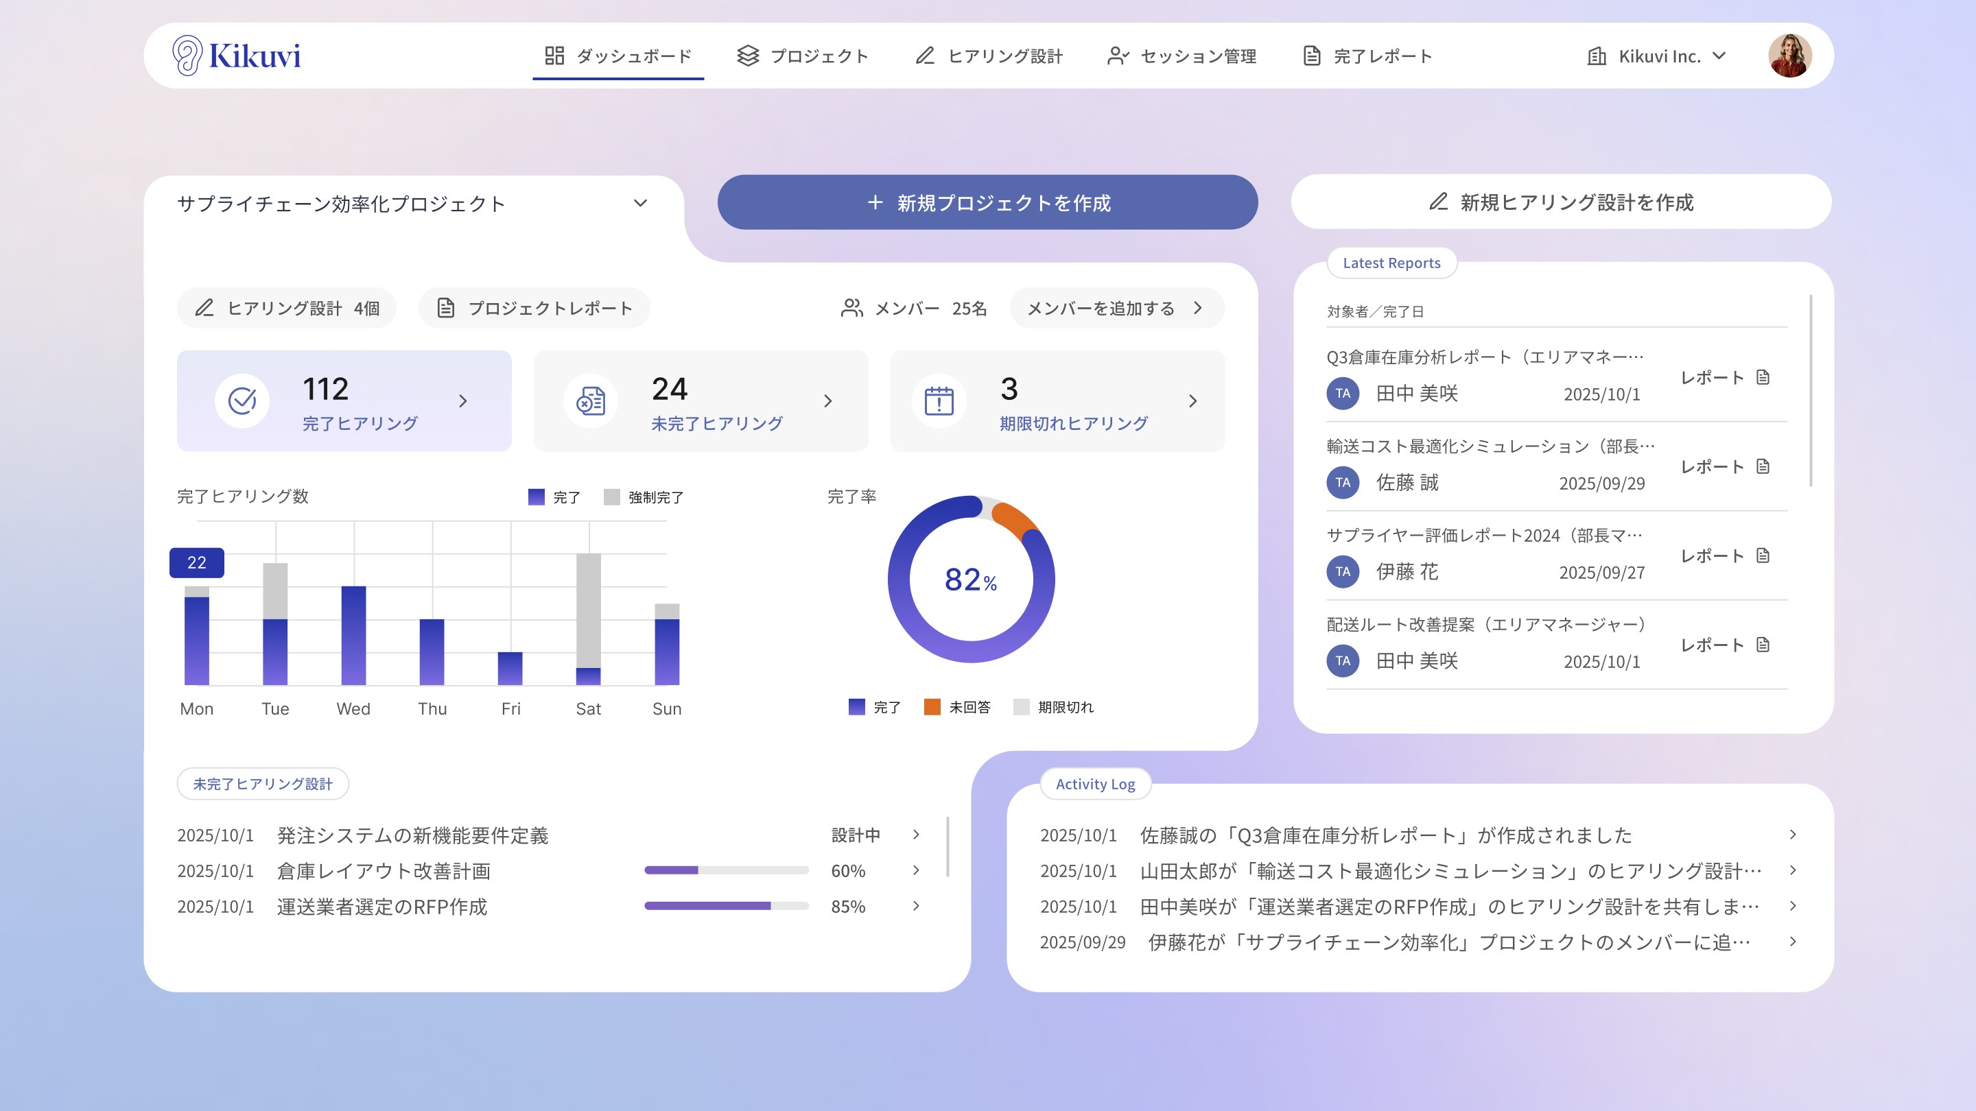Open report icon for 佐藤 誠
Viewport: 1976px width, 1111px height.
coord(1763,466)
